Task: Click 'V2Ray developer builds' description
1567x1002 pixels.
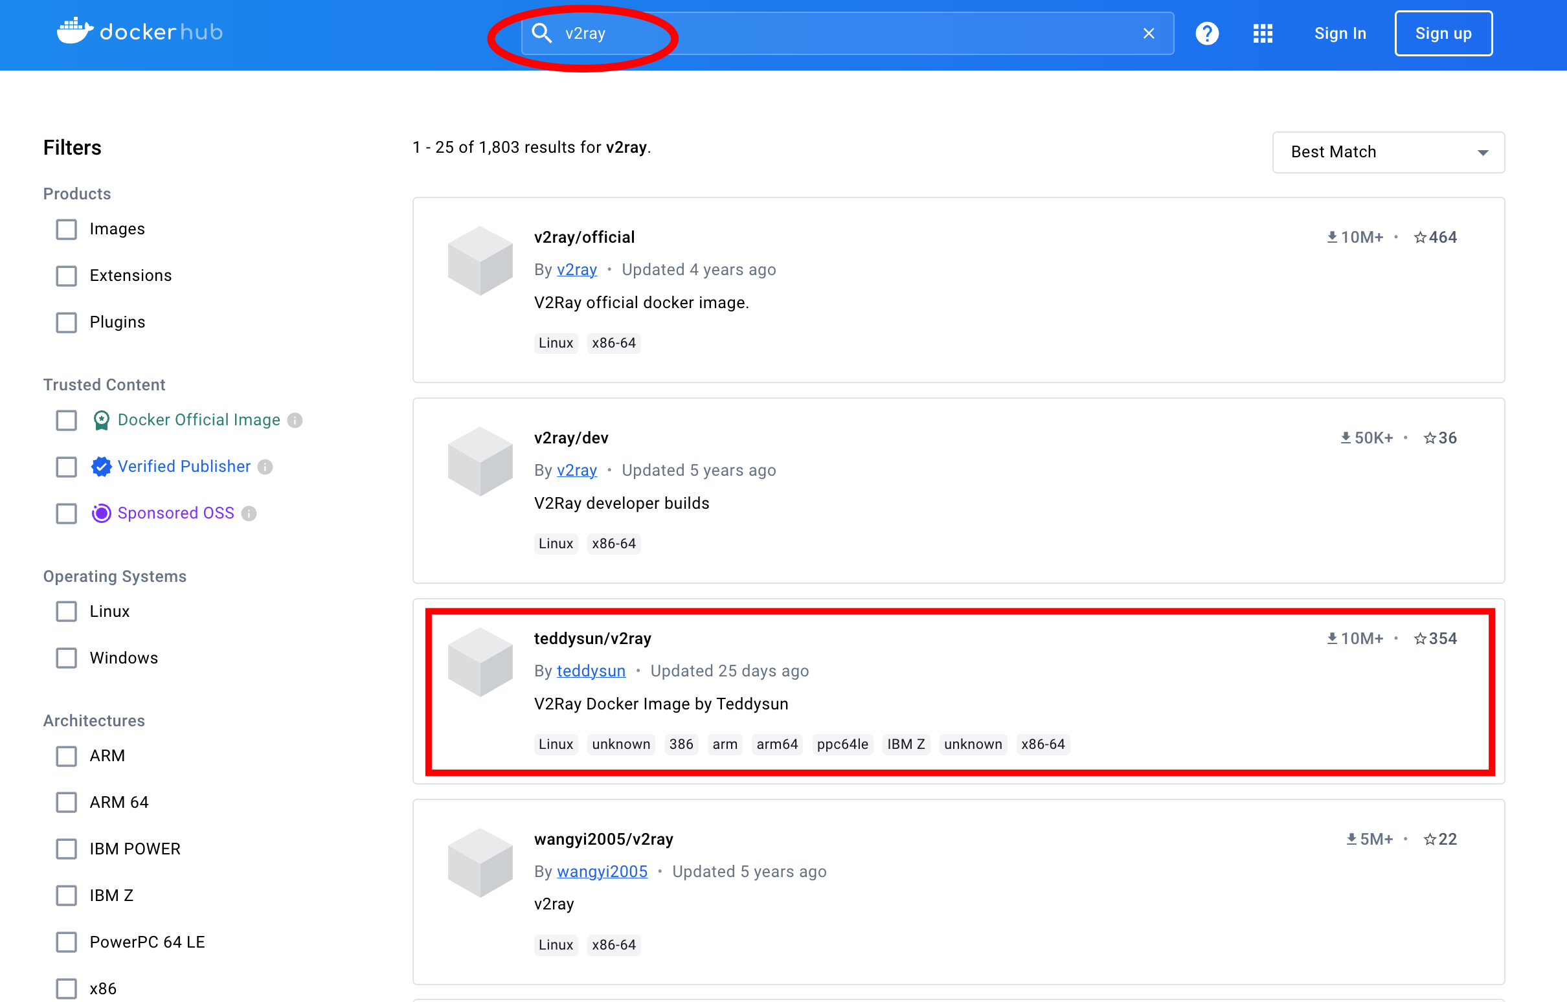Action: (x=622, y=504)
